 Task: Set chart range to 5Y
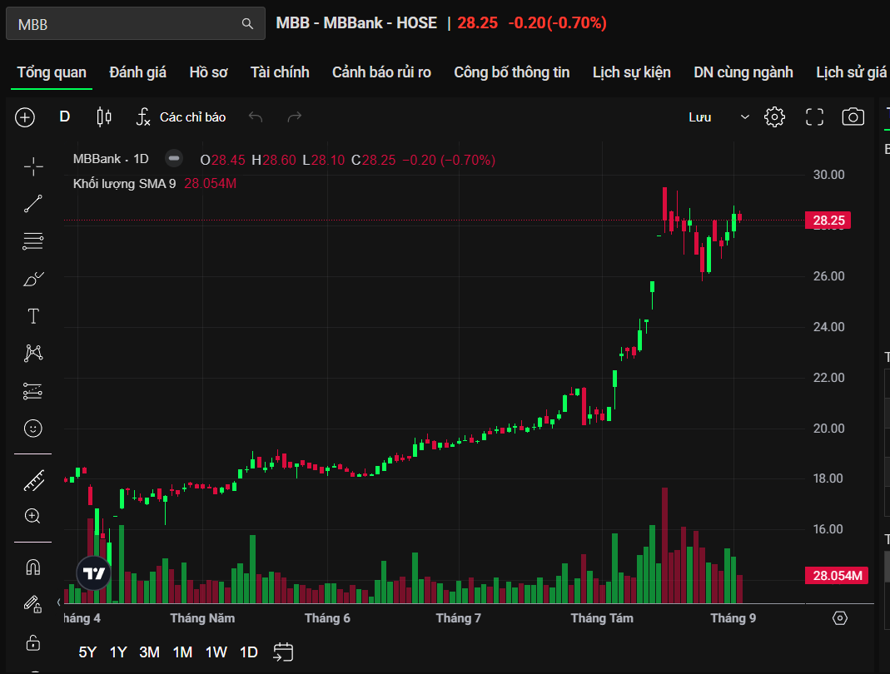[x=87, y=652]
